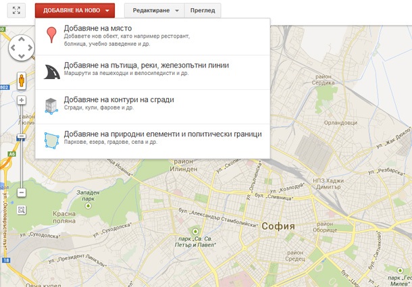
Task: Expand the Редактиране dropdown arrow
Action: point(177,11)
